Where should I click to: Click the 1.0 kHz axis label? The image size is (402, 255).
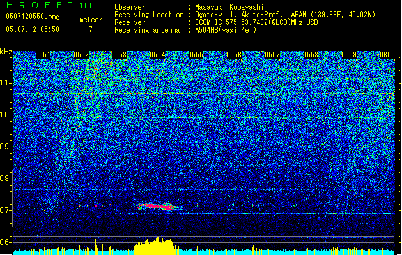coord(6,115)
